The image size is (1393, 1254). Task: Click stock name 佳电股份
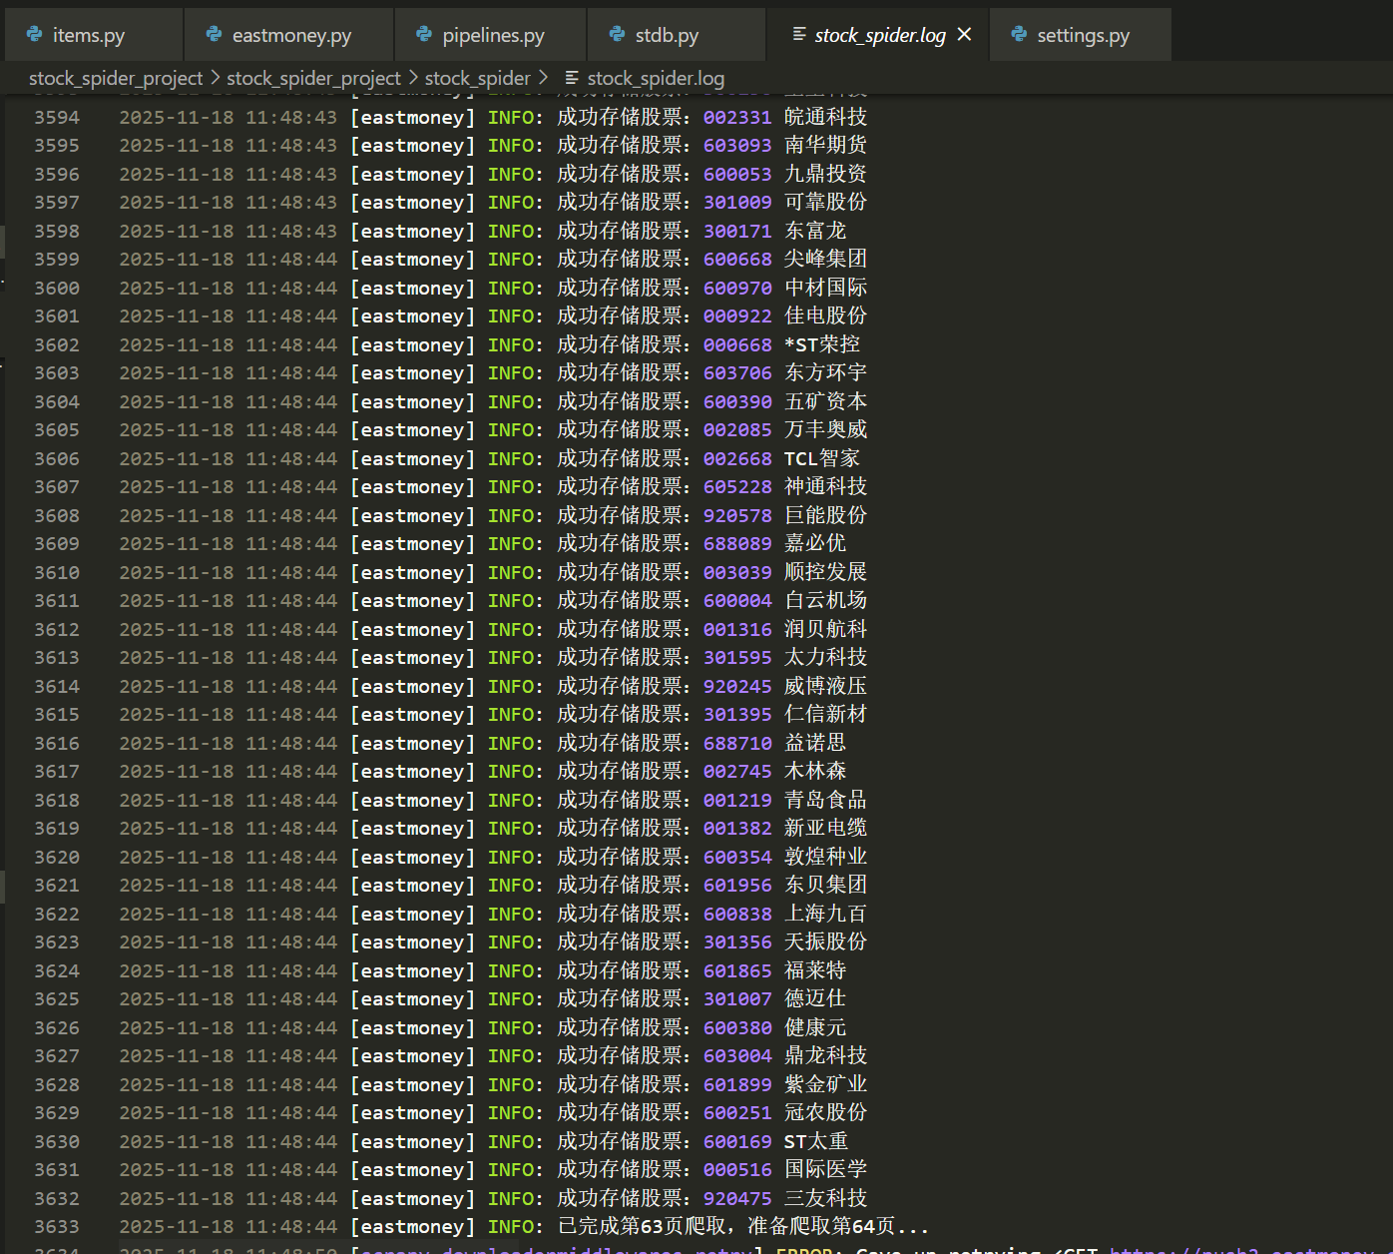coord(825,316)
